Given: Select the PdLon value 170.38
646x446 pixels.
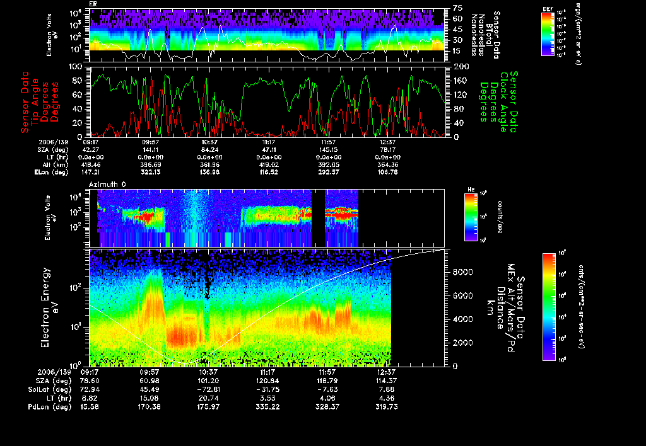Looking at the screenshot, I should (149, 407).
